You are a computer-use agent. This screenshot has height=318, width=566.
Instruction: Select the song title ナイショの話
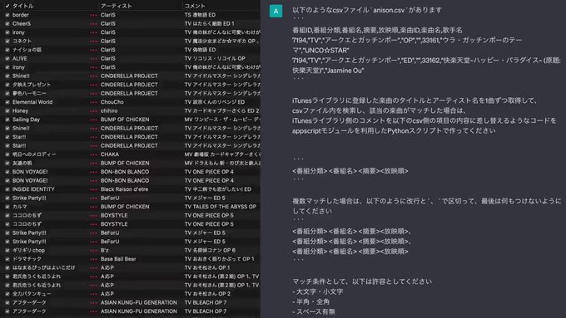[27, 50]
